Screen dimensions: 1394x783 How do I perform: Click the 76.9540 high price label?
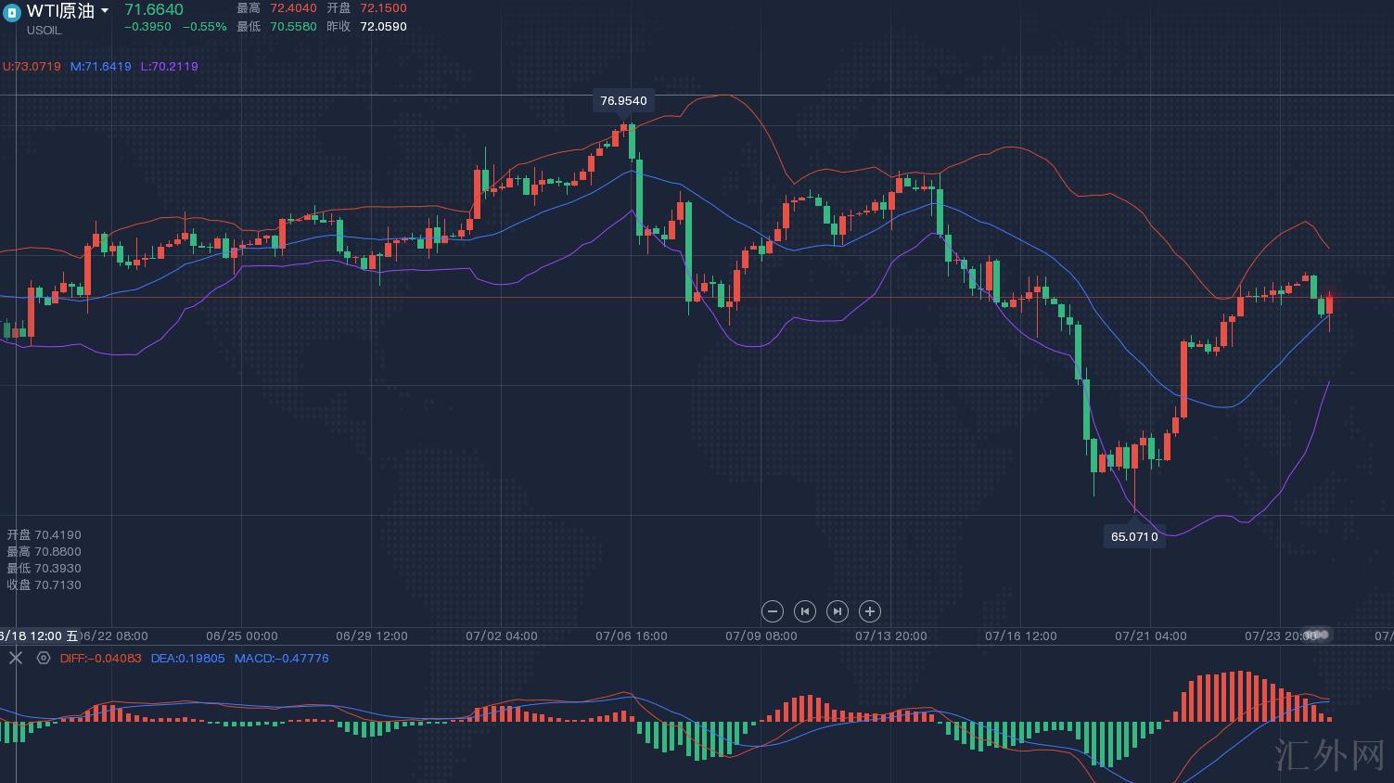[x=623, y=100]
